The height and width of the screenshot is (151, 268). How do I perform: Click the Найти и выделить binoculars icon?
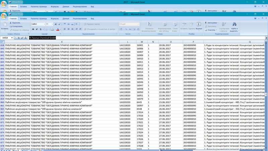(234, 24)
